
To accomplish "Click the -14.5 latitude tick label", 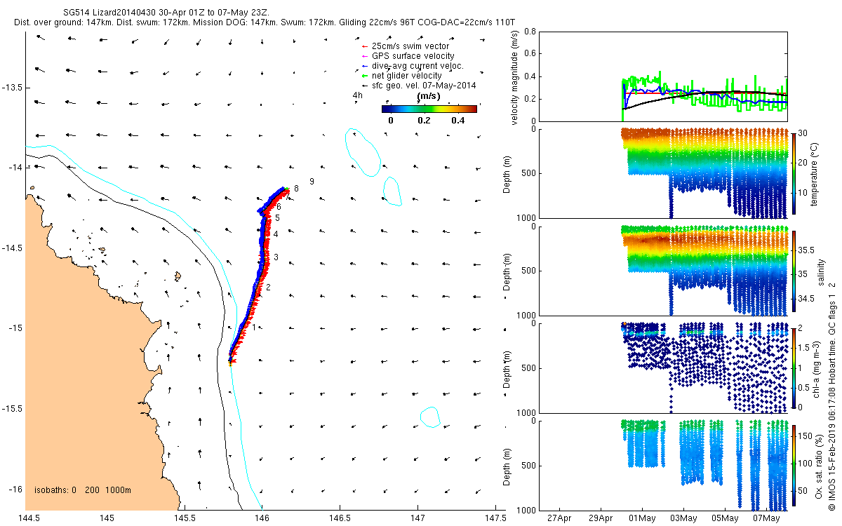I will [12, 248].
